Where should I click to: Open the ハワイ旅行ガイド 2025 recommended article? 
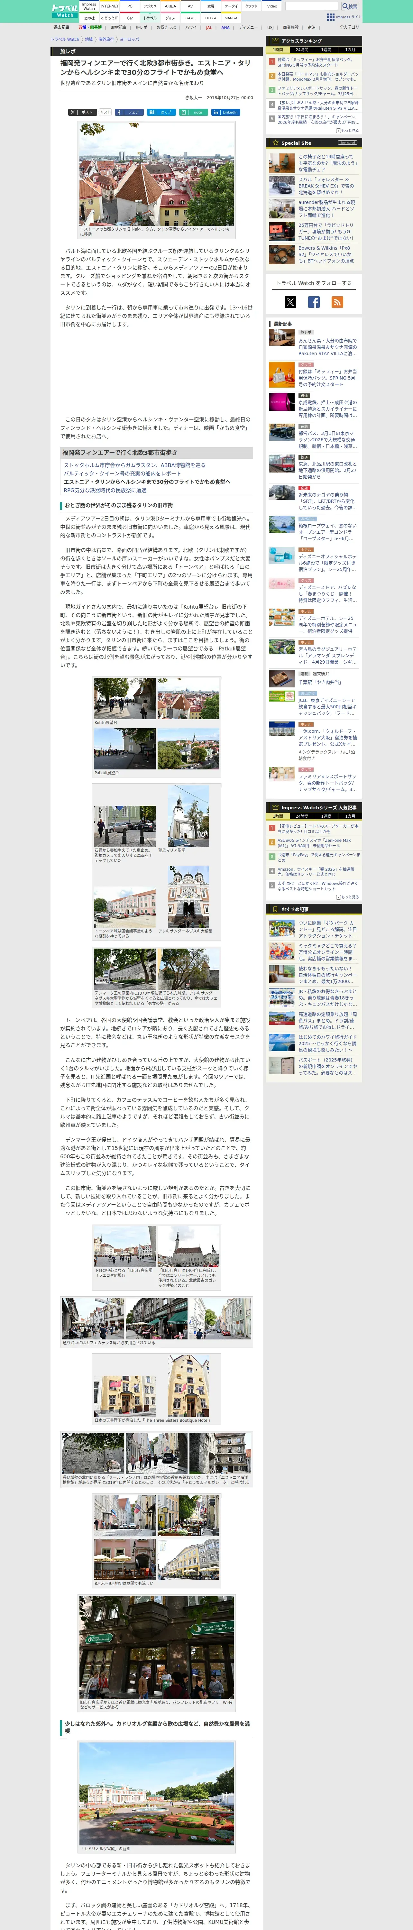(327, 1044)
